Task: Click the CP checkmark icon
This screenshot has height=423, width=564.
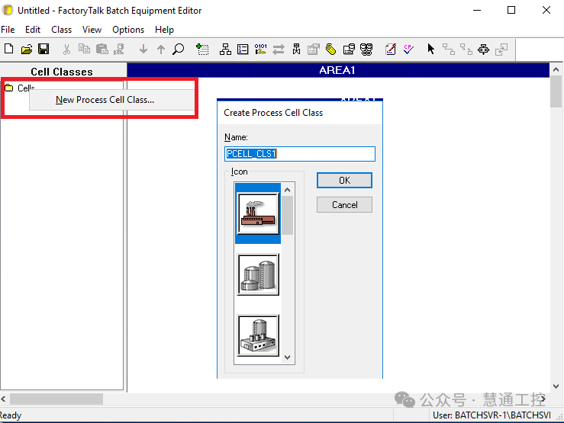Action: [x=408, y=49]
